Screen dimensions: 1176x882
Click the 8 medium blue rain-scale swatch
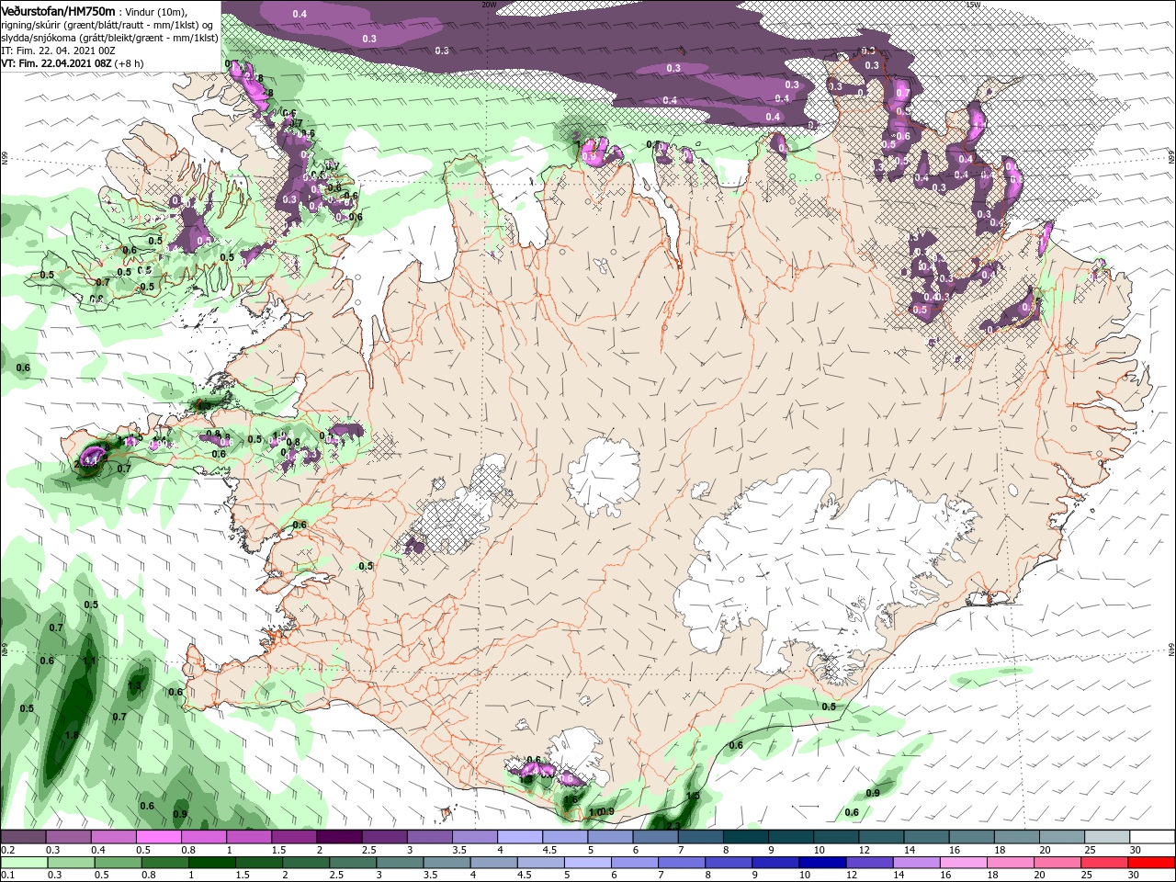point(729,863)
